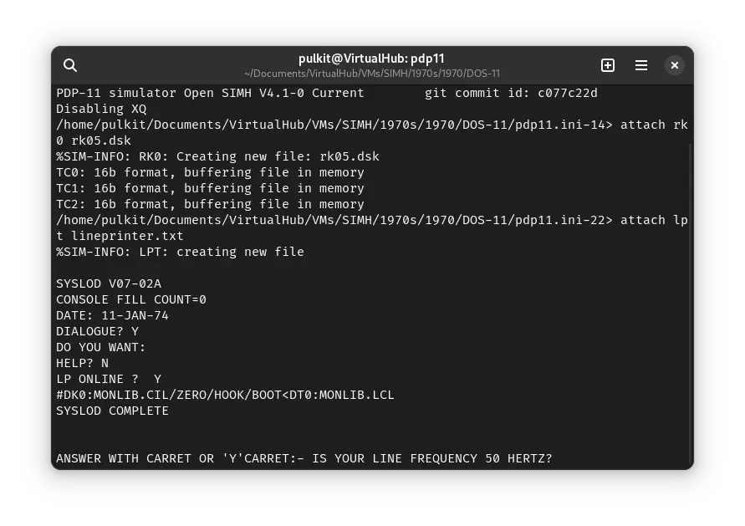
Task: Click the Disabling XQ line
Action: (101, 109)
